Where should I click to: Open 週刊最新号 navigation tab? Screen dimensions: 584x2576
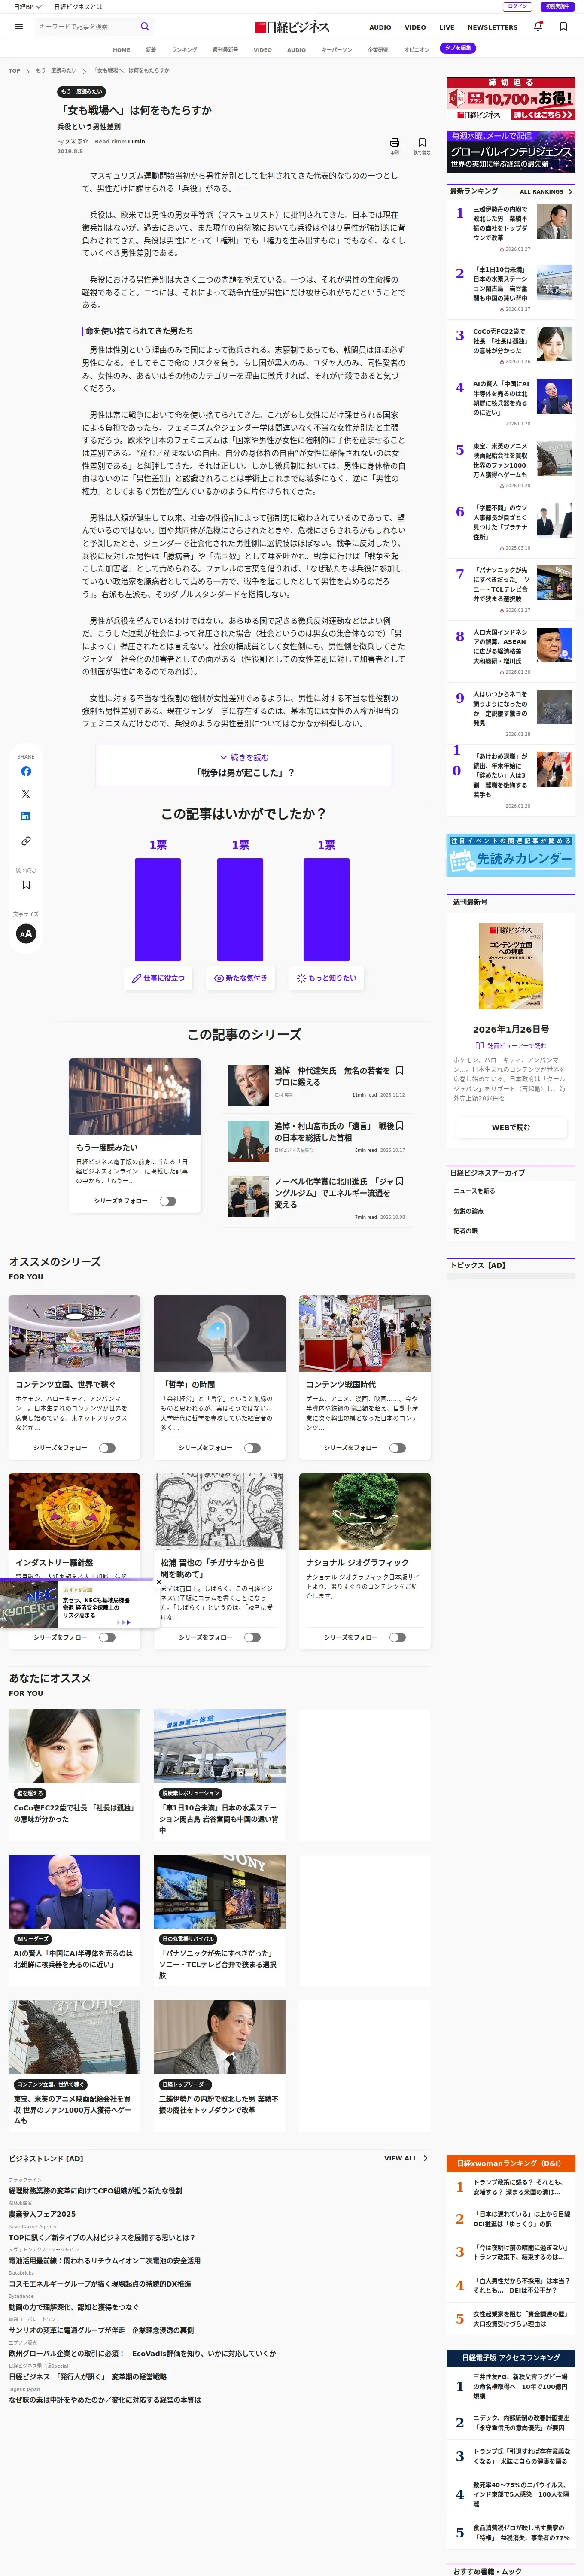[225, 49]
